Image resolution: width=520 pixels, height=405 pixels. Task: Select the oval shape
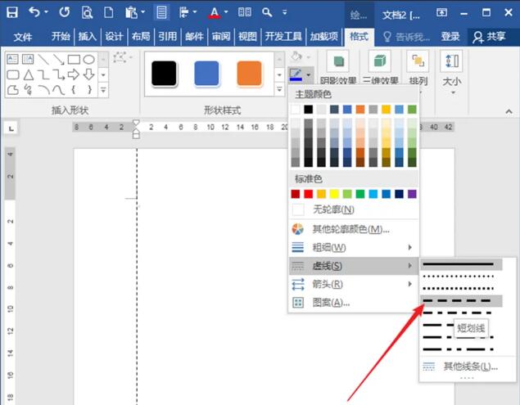(89, 60)
